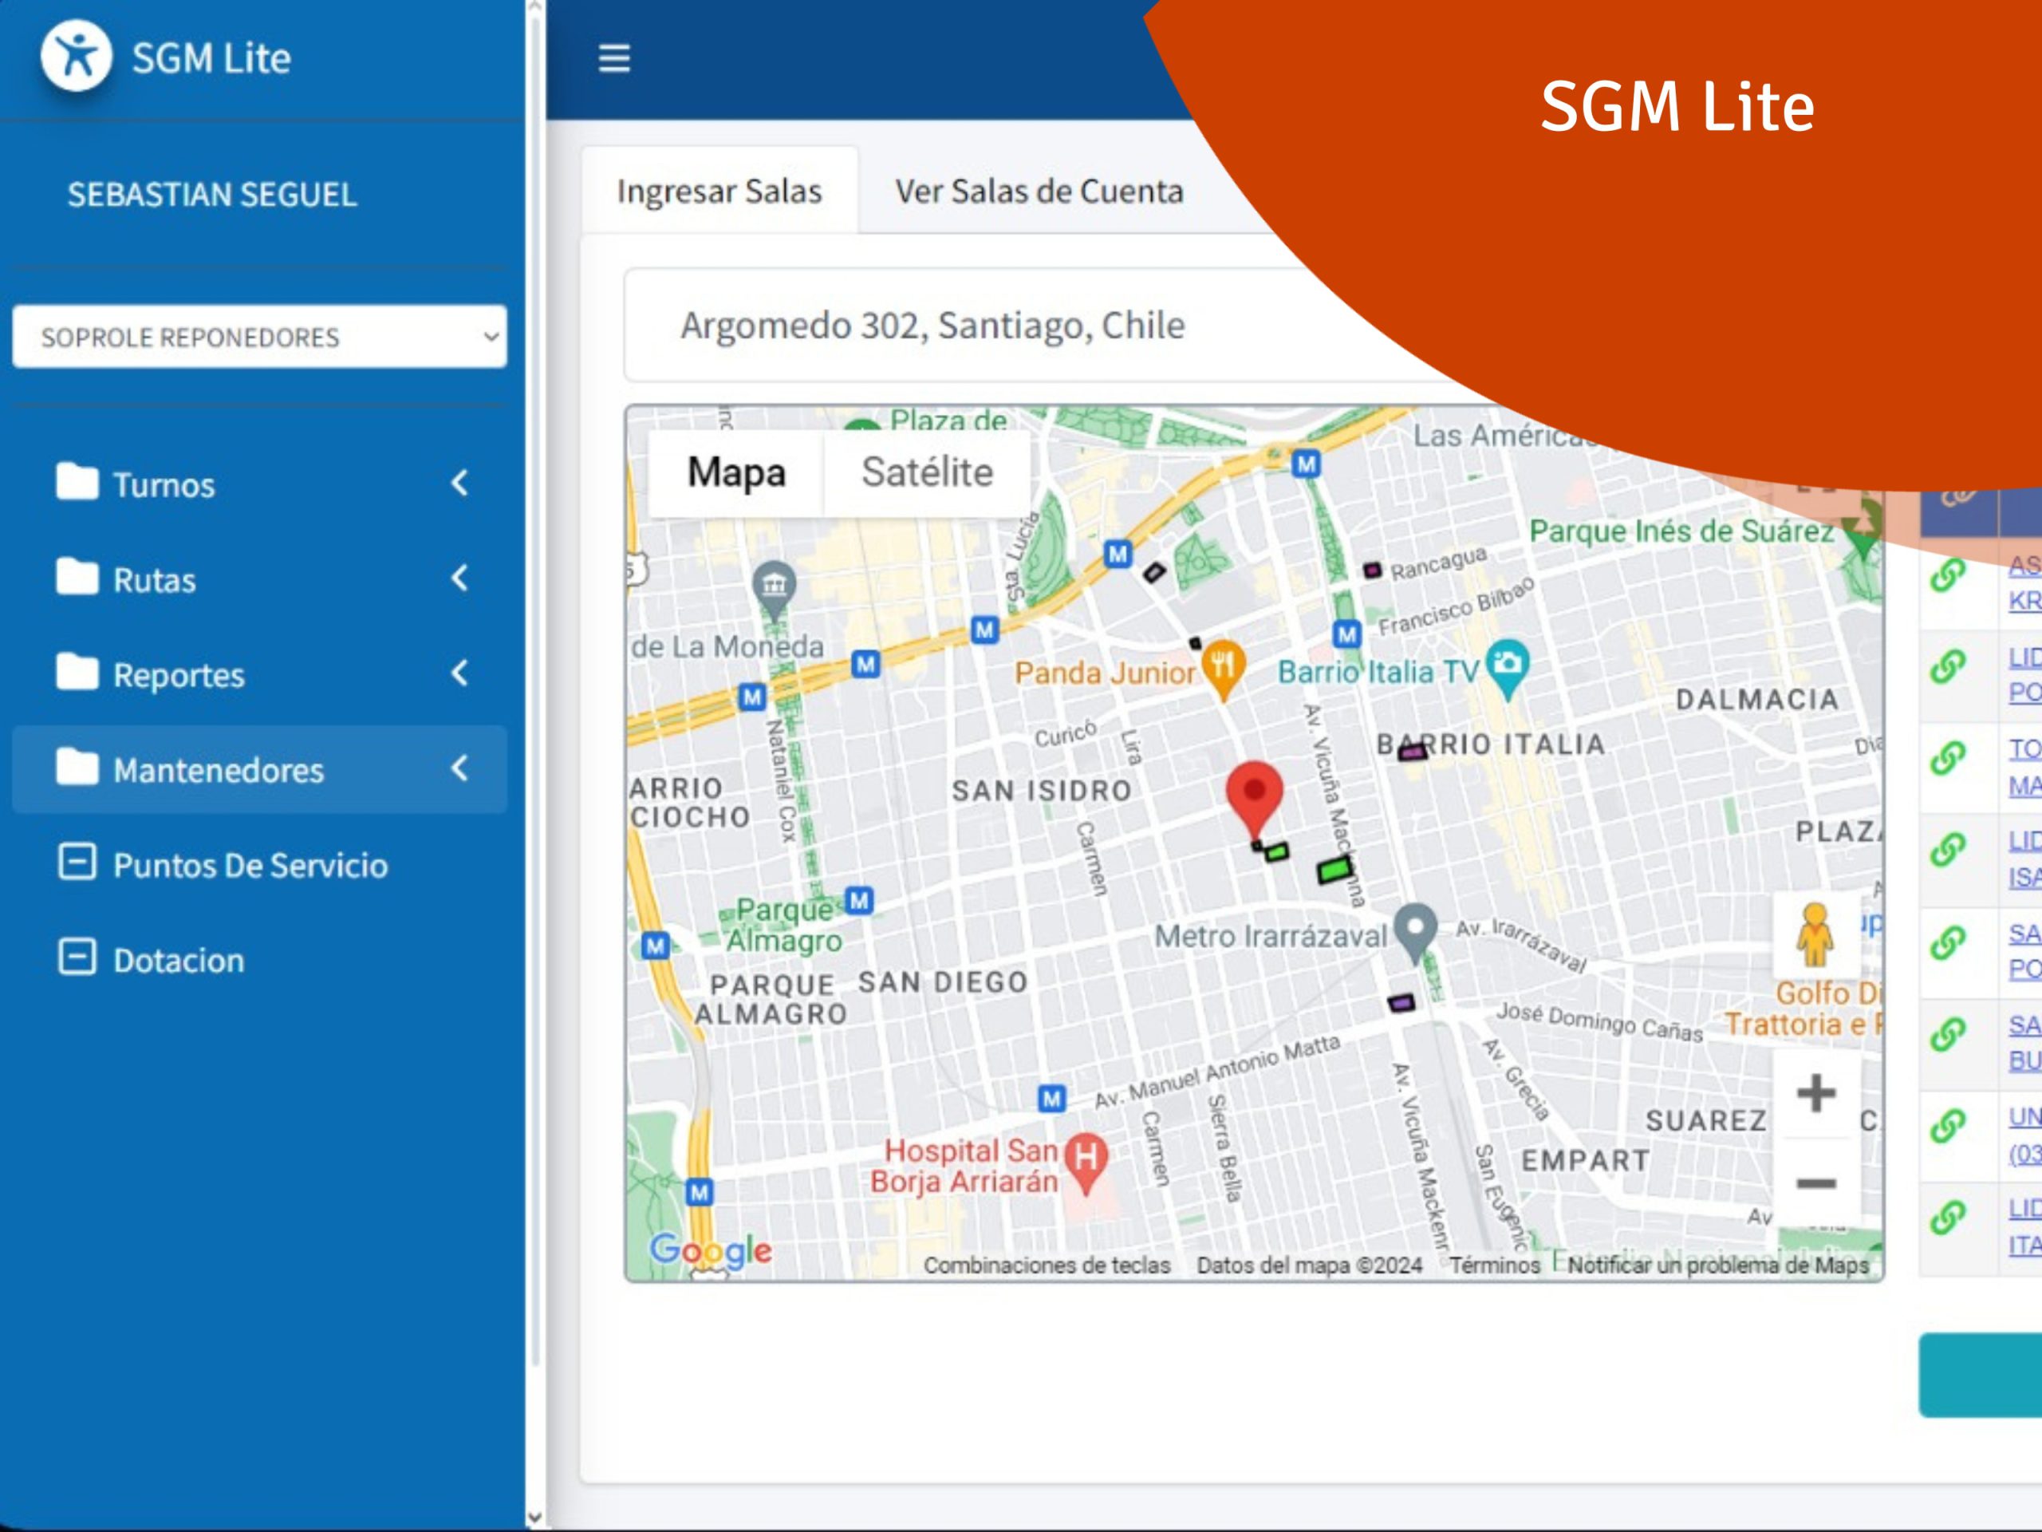Click the green link icon in the LID ISA row
The height and width of the screenshot is (1532, 2042).
[1948, 850]
